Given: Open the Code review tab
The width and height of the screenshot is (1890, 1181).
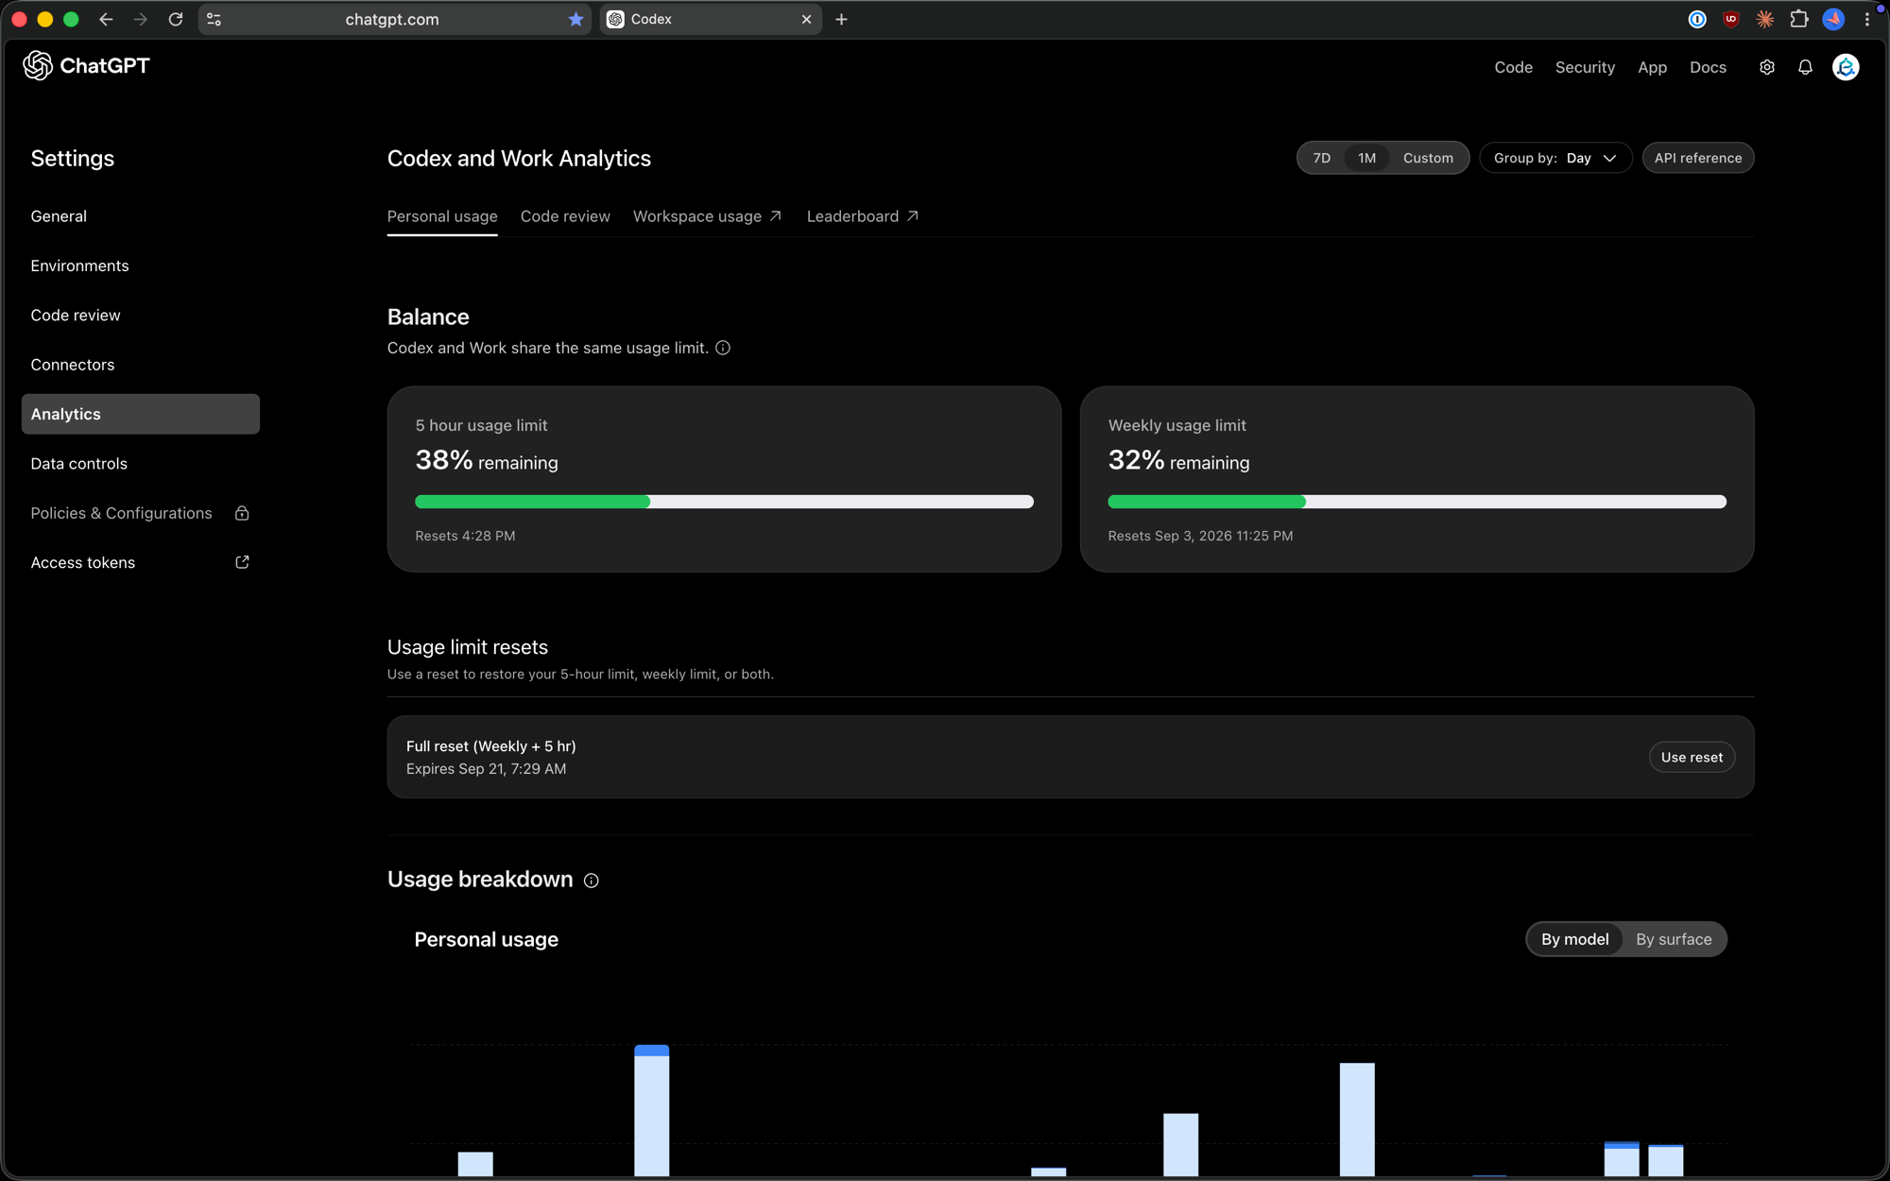Looking at the screenshot, I should pyautogui.click(x=565, y=216).
